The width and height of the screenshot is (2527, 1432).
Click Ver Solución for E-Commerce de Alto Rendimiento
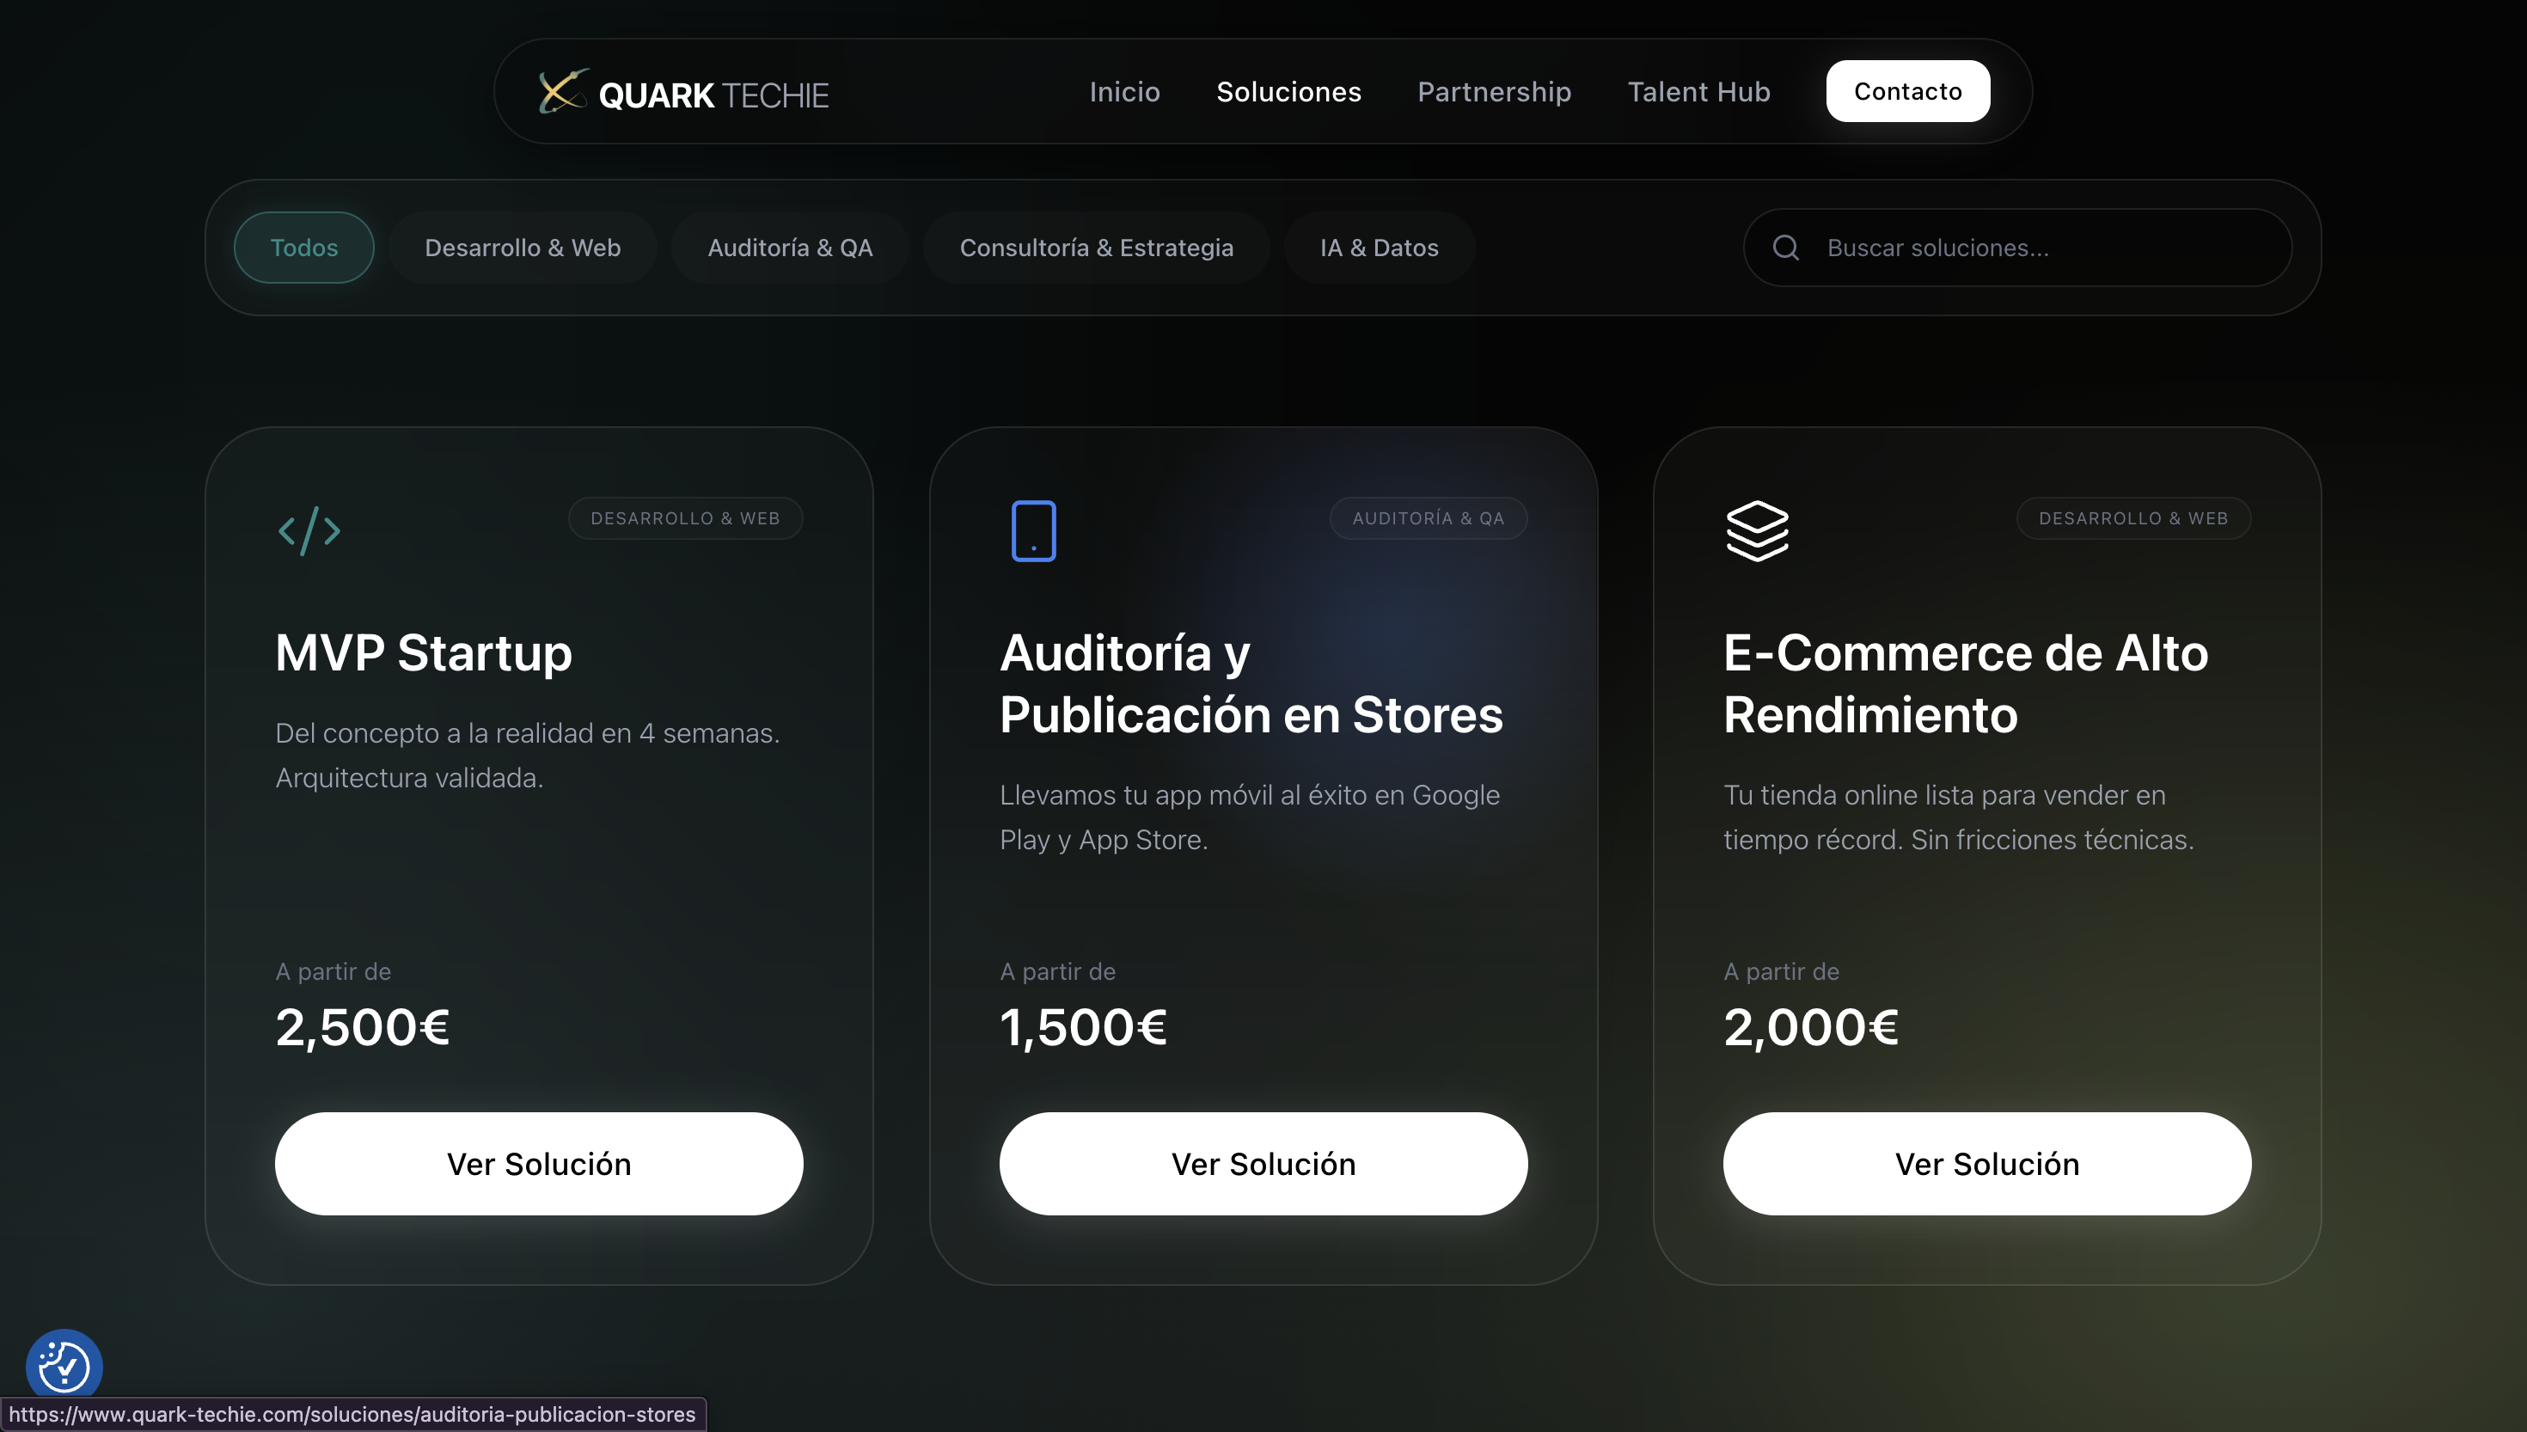point(1987,1164)
